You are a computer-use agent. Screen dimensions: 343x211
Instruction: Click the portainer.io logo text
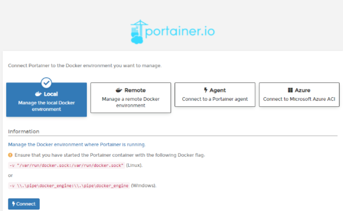point(180,32)
